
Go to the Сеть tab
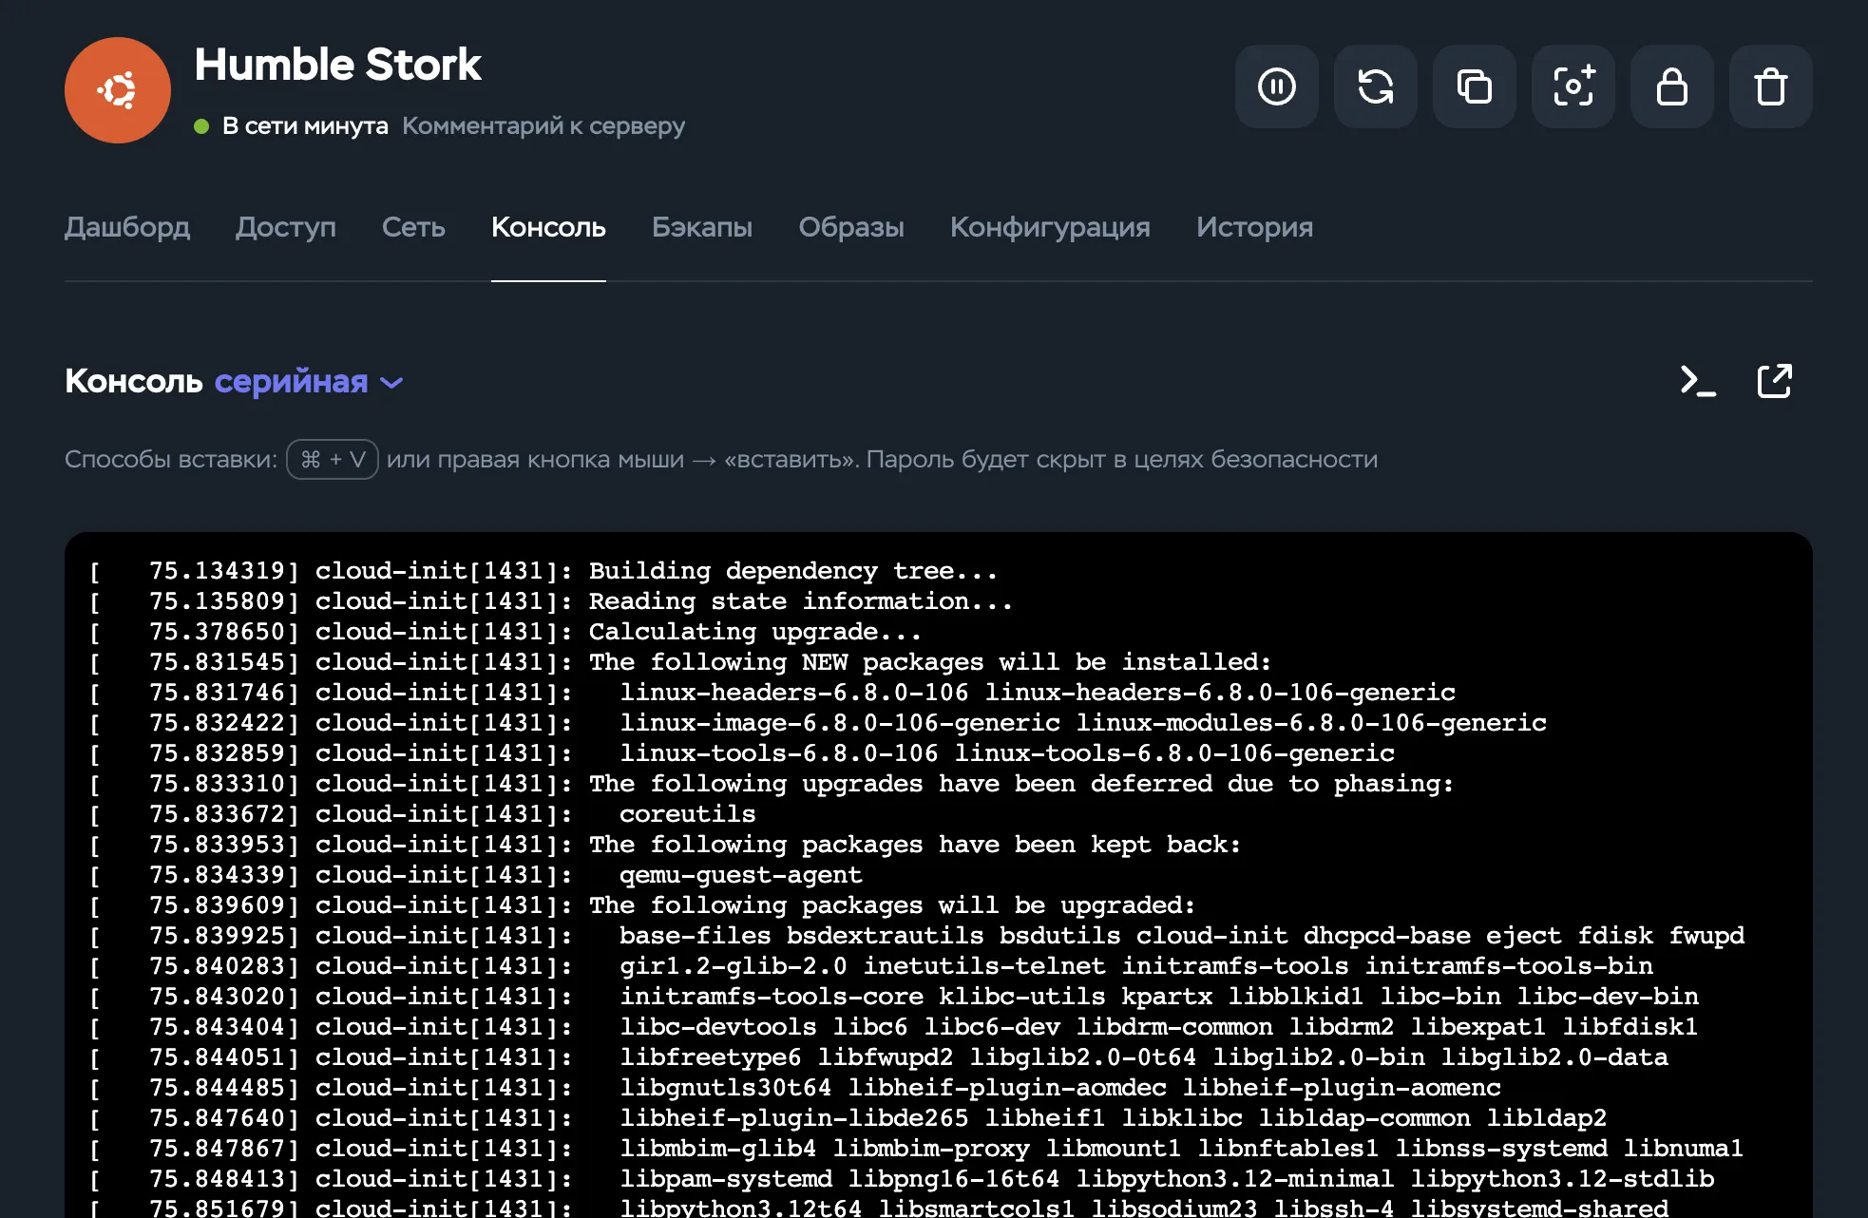[413, 227]
